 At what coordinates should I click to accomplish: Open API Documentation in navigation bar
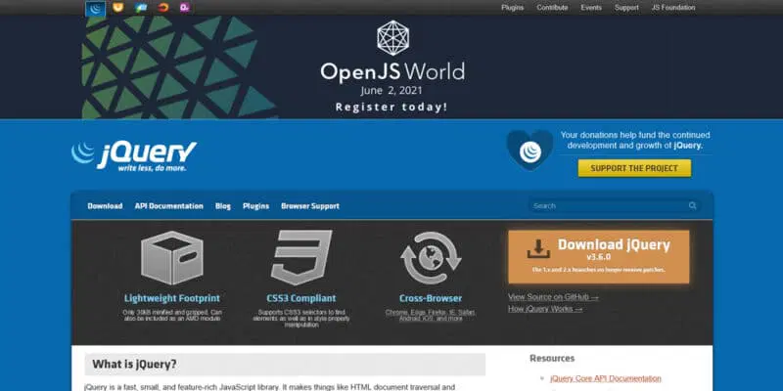(x=168, y=206)
